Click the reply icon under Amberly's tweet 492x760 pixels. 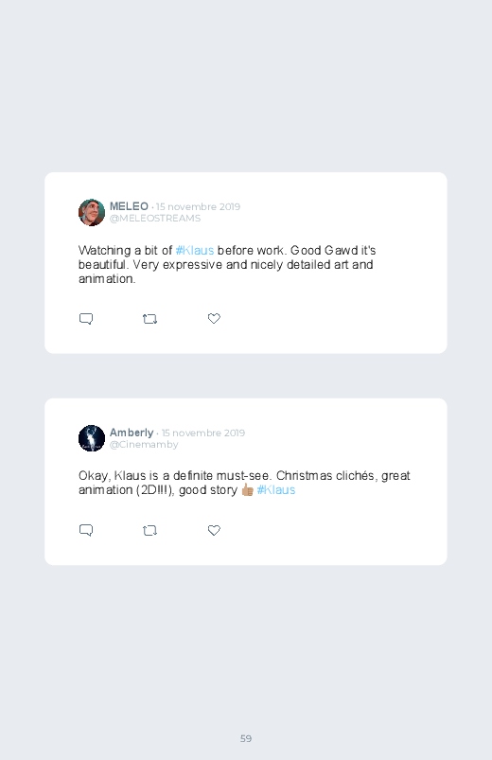click(86, 530)
